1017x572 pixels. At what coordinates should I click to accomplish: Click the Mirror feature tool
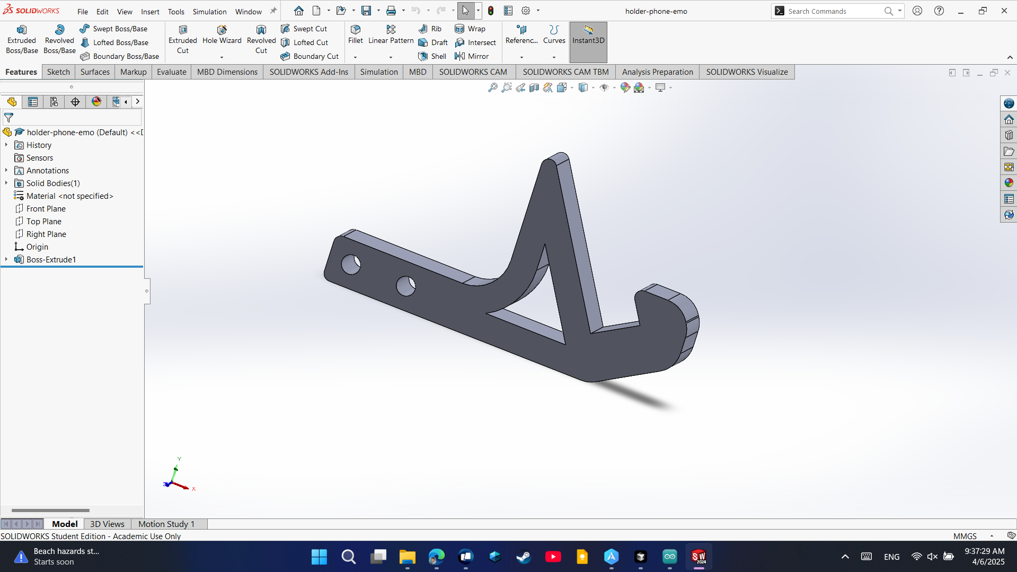(x=472, y=56)
